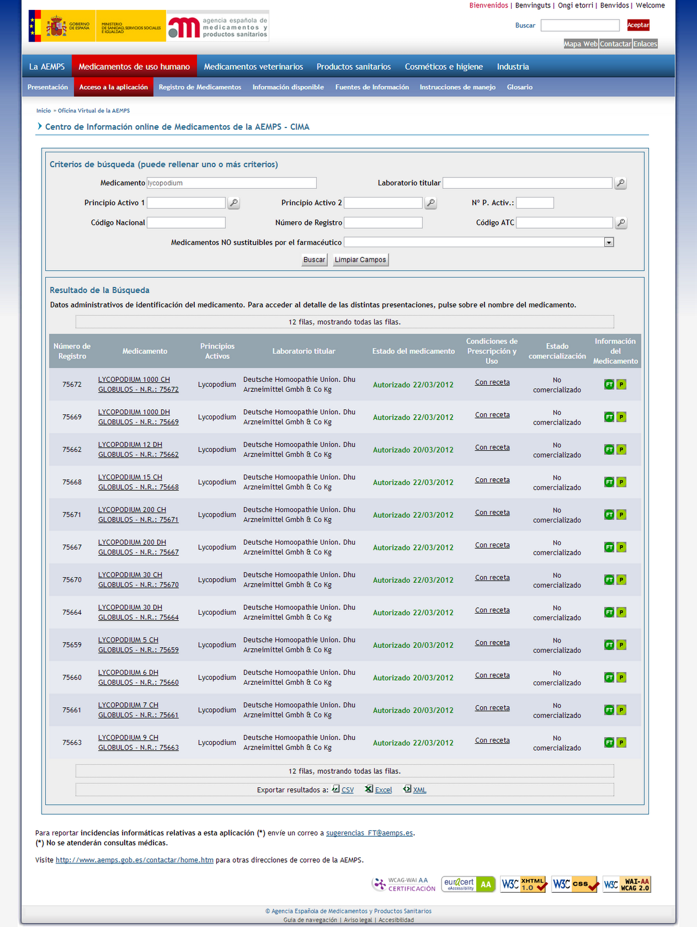Open P icon in row 75669
The width and height of the screenshot is (697, 927).
tap(621, 417)
